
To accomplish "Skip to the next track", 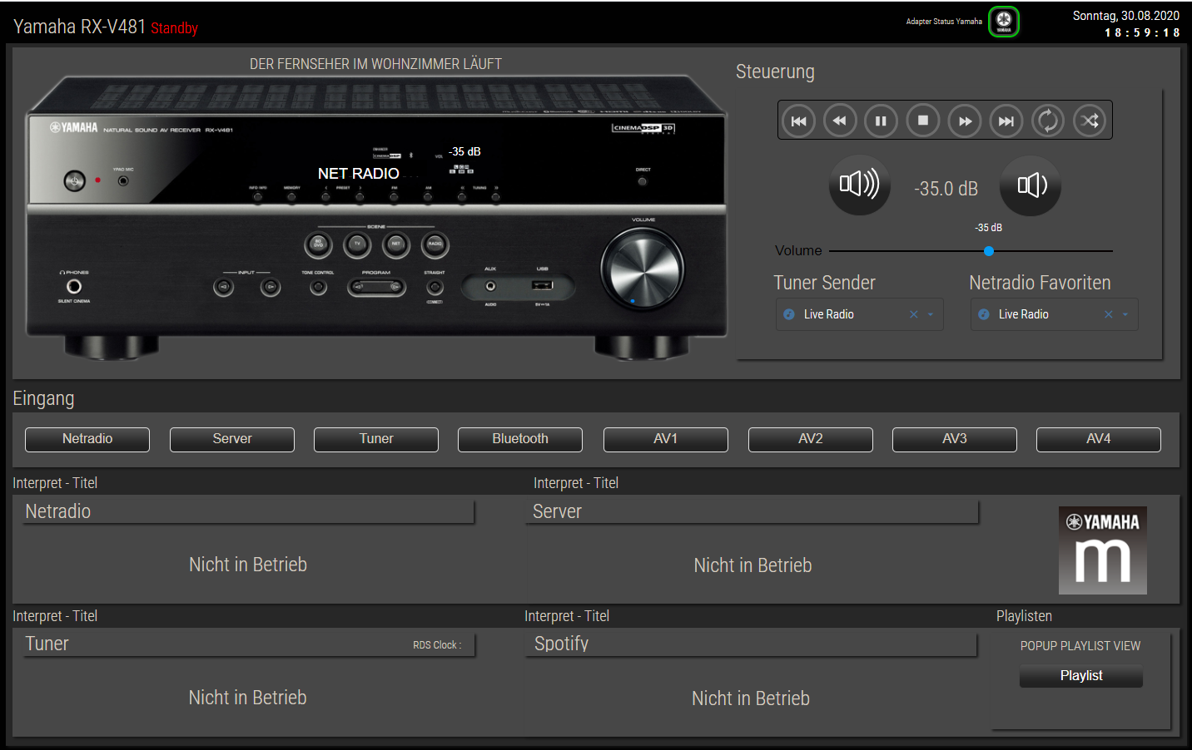I will click(x=1006, y=121).
